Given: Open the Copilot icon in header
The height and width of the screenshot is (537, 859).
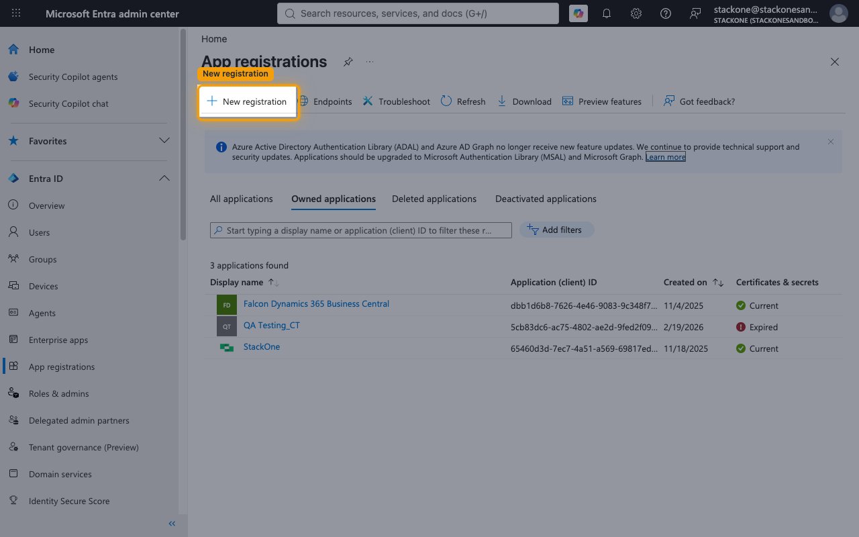Looking at the screenshot, I should point(578,13).
